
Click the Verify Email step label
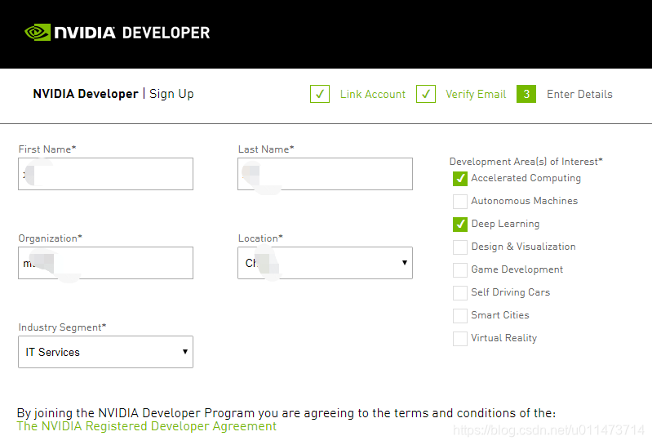pos(476,95)
